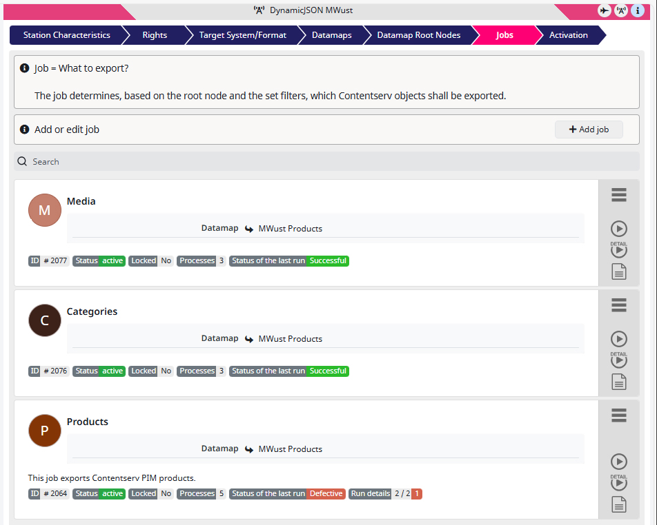Open the Datamap Root Nodes step

pos(419,35)
